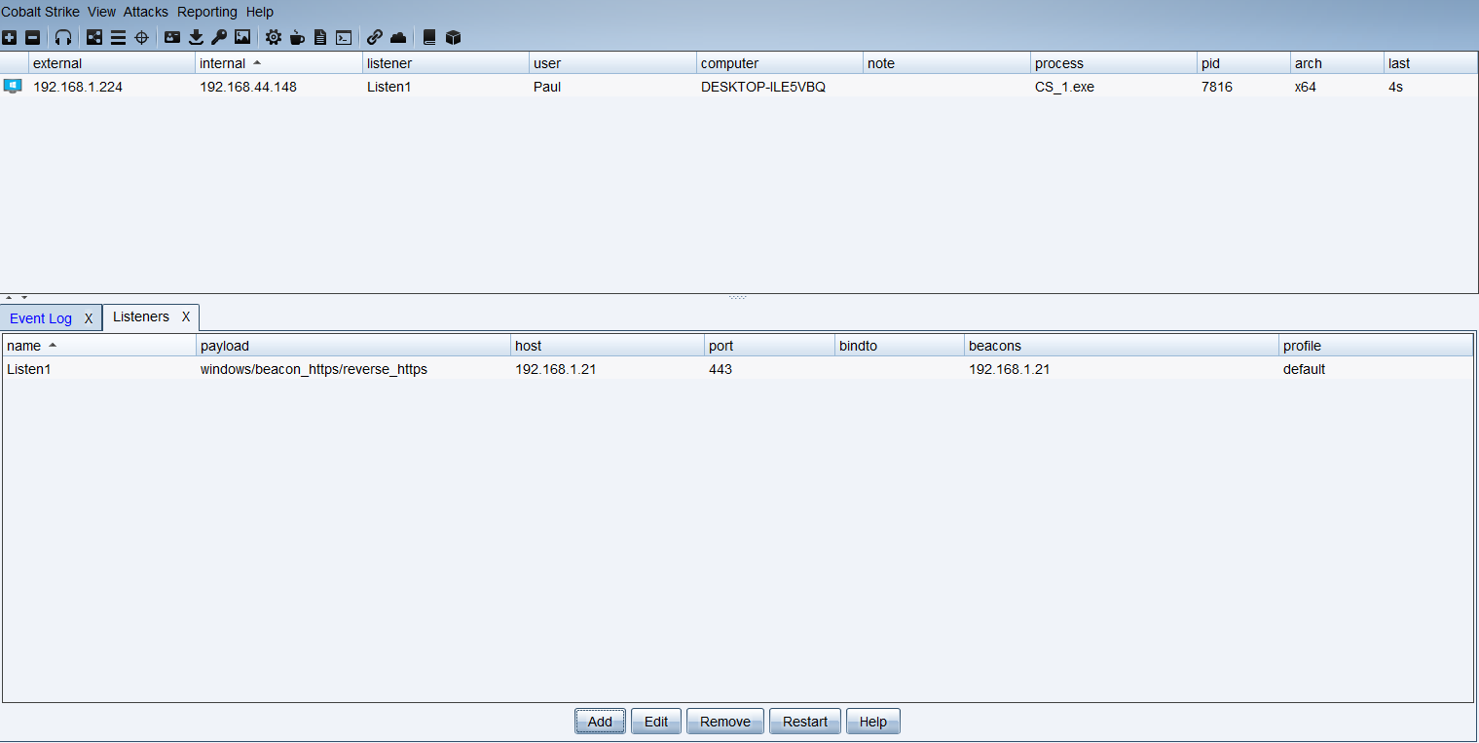Click the Edit listener button

[x=656, y=722]
